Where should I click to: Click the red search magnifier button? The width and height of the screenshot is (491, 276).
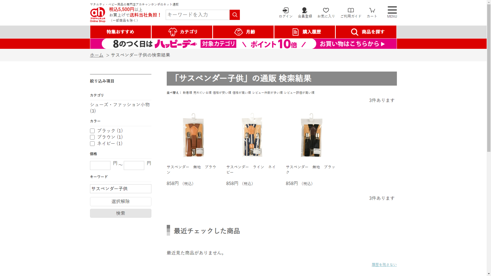click(x=235, y=15)
